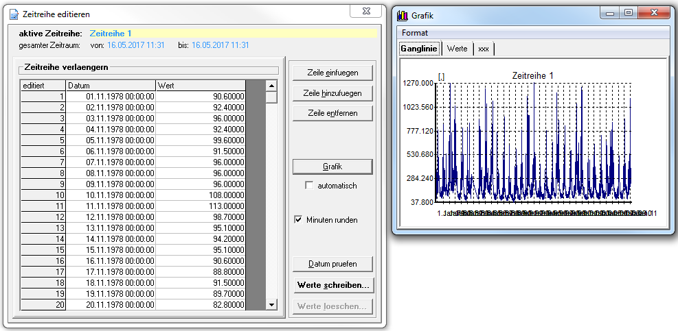Remove a row with Zeile entfernen
The height and width of the screenshot is (331, 678).
coord(332,112)
